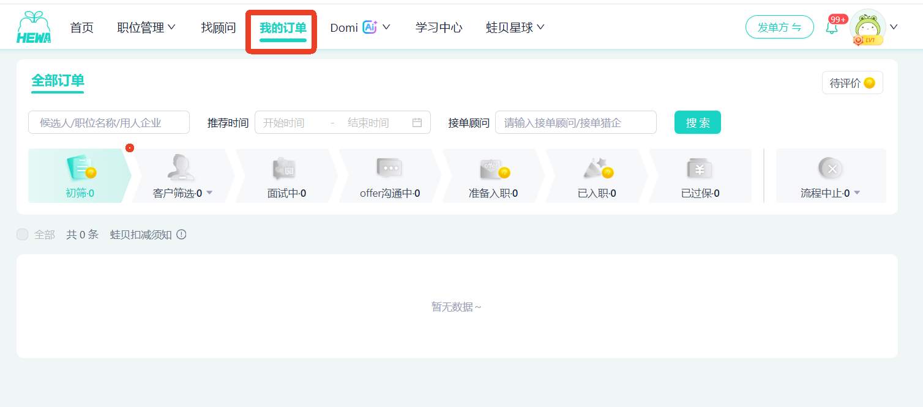Click the frog avatar profile picture
This screenshot has height=407, width=923.
tap(868, 27)
